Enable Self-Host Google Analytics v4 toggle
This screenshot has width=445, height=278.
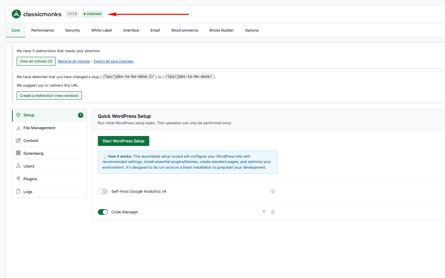pyautogui.click(x=103, y=191)
